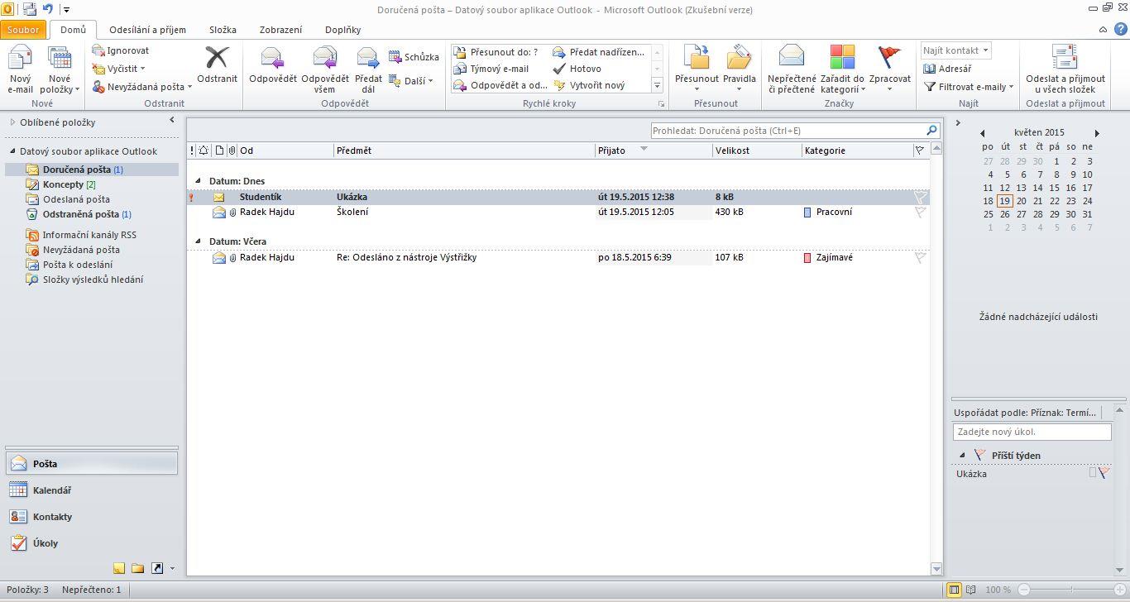Collapse the Datum: Dnes group
The width and height of the screenshot is (1130, 602).
(198, 181)
